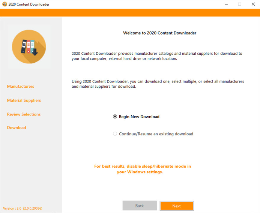Minimize the Content Downloader window
The height and width of the screenshot is (213, 260).
pyautogui.click(x=226, y=4)
